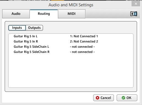Toggle to the Inputs routing view
This screenshot has height=105, width=142.
tap(17, 28)
